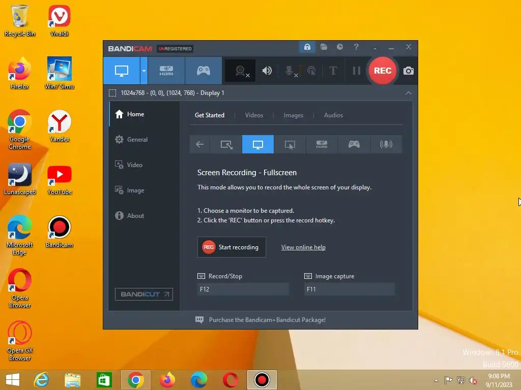This screenshot has width=521, height=390.
Task: Click the muted volume icon in the system tray
Action: tap(473, 380)
